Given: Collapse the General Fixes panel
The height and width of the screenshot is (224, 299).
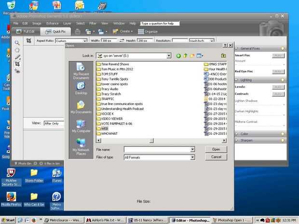Looking at the screenshot, I should (x=237, y=48).
